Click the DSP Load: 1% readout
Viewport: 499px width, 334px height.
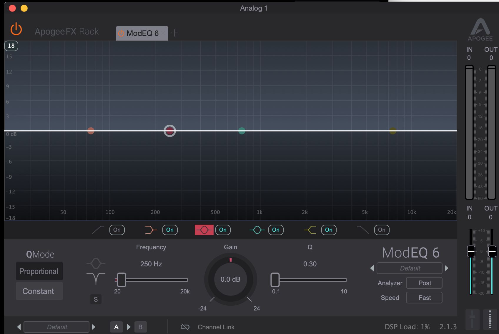click(x=407, y=327)
